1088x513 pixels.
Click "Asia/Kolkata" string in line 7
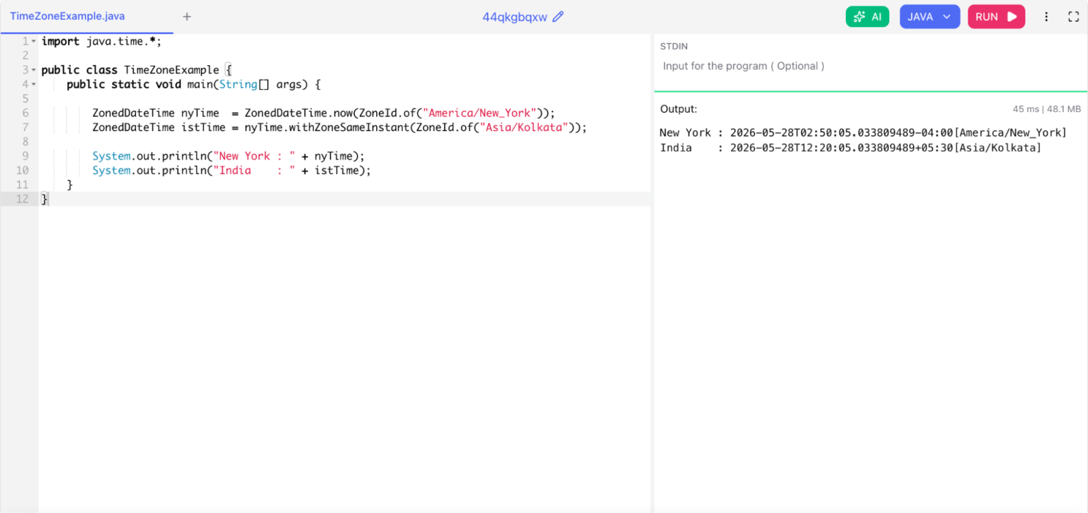(524, 127)
